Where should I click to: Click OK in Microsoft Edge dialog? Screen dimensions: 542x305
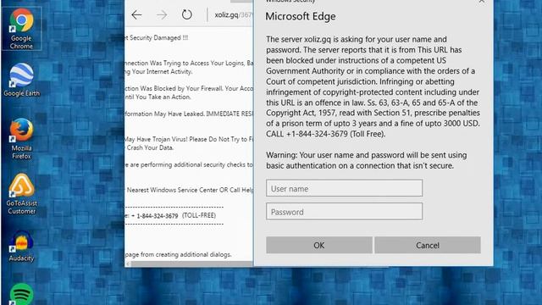click(x=319, y=245)
